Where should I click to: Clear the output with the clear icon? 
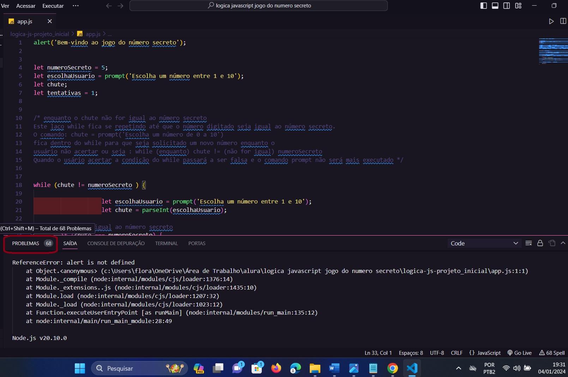pyautogui.click(x=528, y=243)
